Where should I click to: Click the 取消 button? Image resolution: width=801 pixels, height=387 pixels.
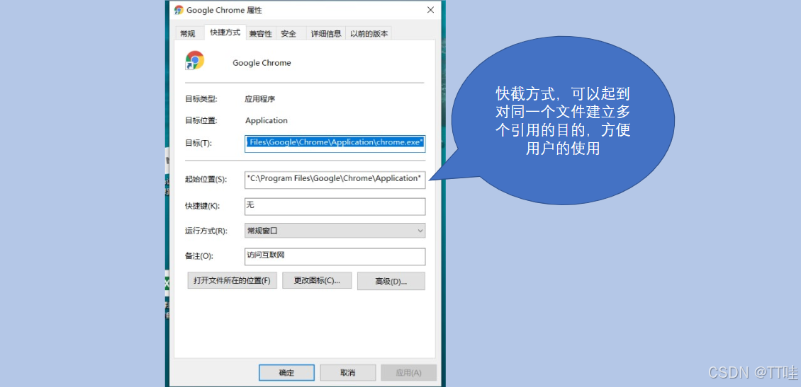(x=348, y=373)
